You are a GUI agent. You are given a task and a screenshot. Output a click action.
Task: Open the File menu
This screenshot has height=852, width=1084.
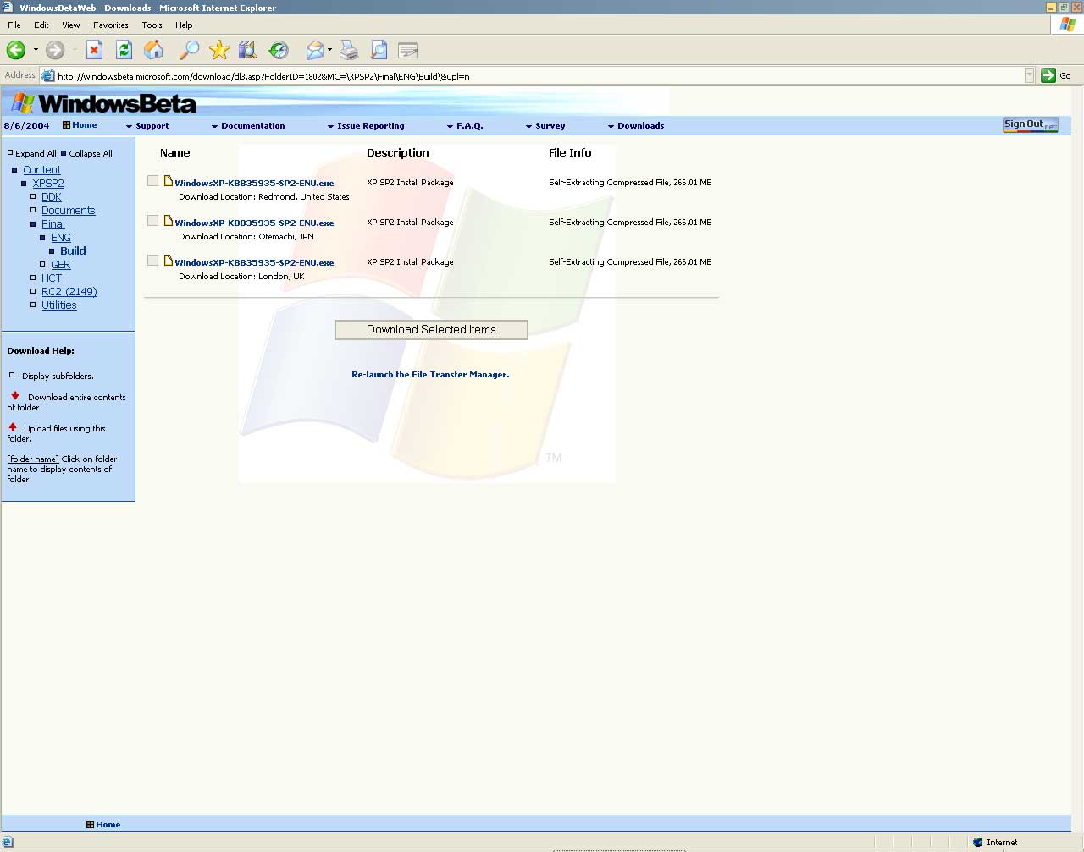coord(14,25)
